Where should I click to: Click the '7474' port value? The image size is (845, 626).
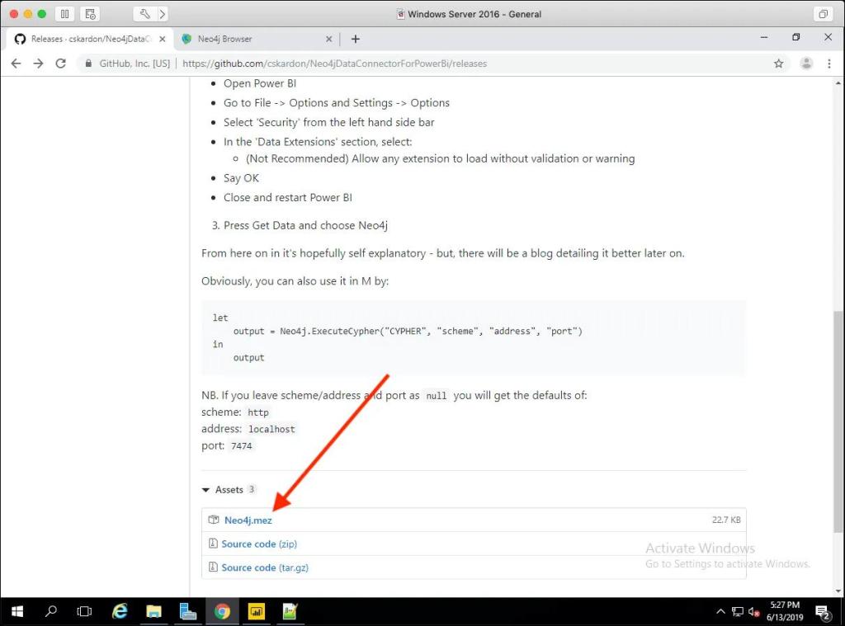[242, 446]
